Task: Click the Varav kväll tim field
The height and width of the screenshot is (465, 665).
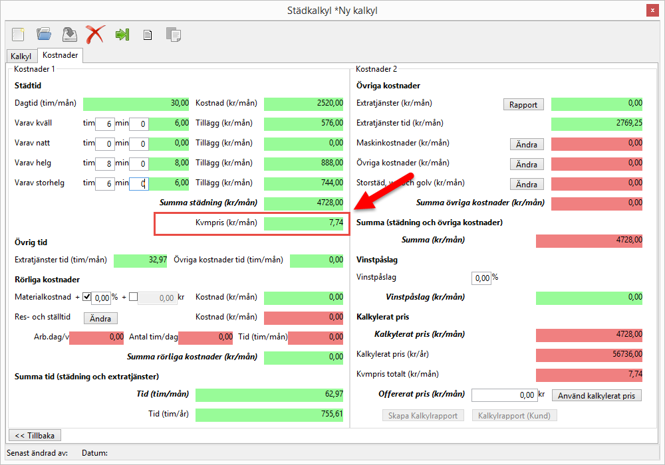Action: click(x=104, y=124)
